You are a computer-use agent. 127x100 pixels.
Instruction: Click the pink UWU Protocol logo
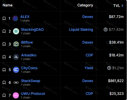pyautogui.click(x=16, y=95)
